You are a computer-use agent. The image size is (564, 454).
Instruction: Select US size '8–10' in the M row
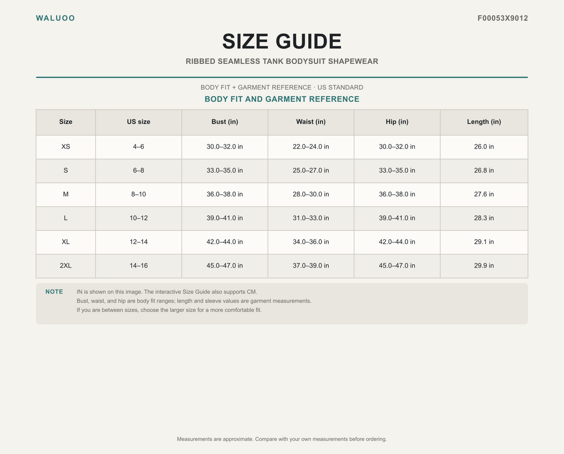point(138,194)
